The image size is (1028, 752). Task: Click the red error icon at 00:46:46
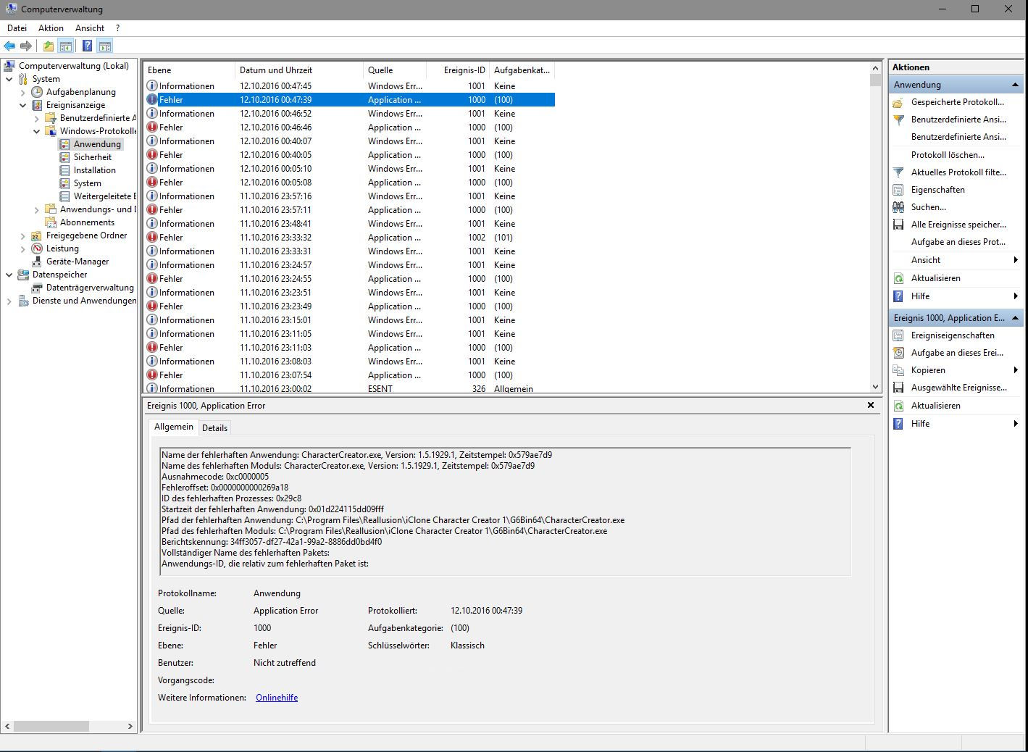click(x=152, y=128)
